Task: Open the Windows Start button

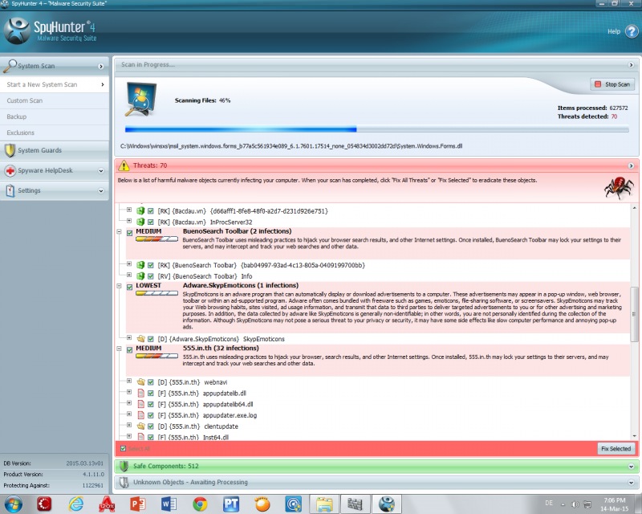Action: [13, 504]
